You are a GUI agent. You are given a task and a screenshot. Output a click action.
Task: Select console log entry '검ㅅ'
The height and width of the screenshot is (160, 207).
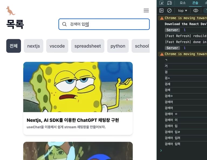167,78
